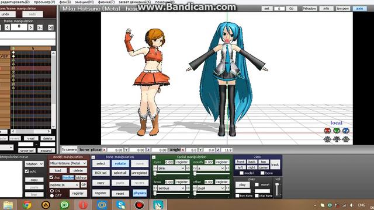
Task: Click the << arrow beside the mouth 'a' morph
Action: pos(195,169)
